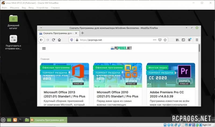Open the Office 2013 thumbnail image
The image size is (215, 127).
click(x=65, y=75)
